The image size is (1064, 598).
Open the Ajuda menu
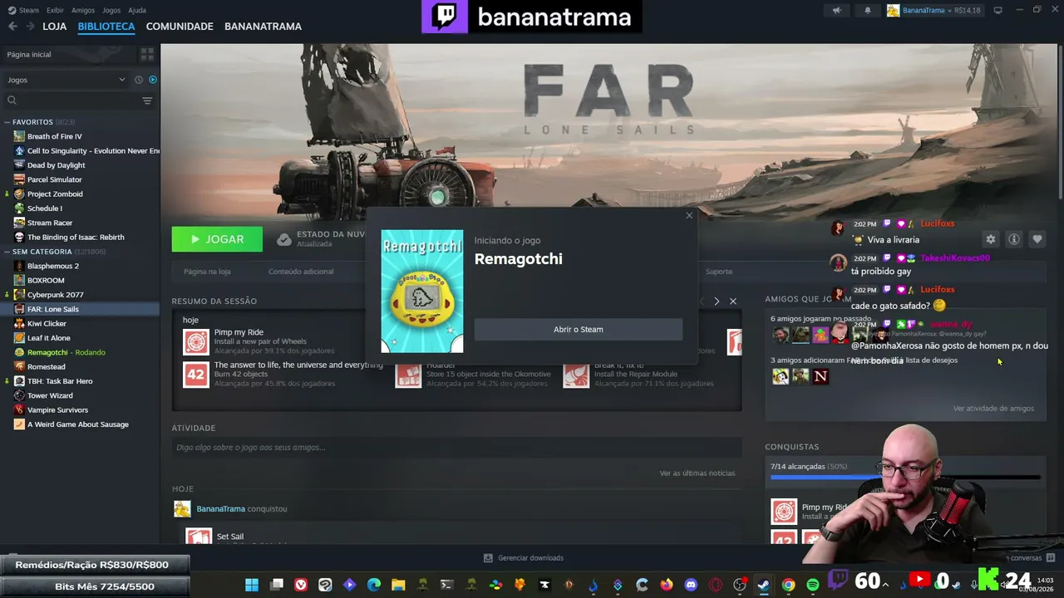pos(137,10)
